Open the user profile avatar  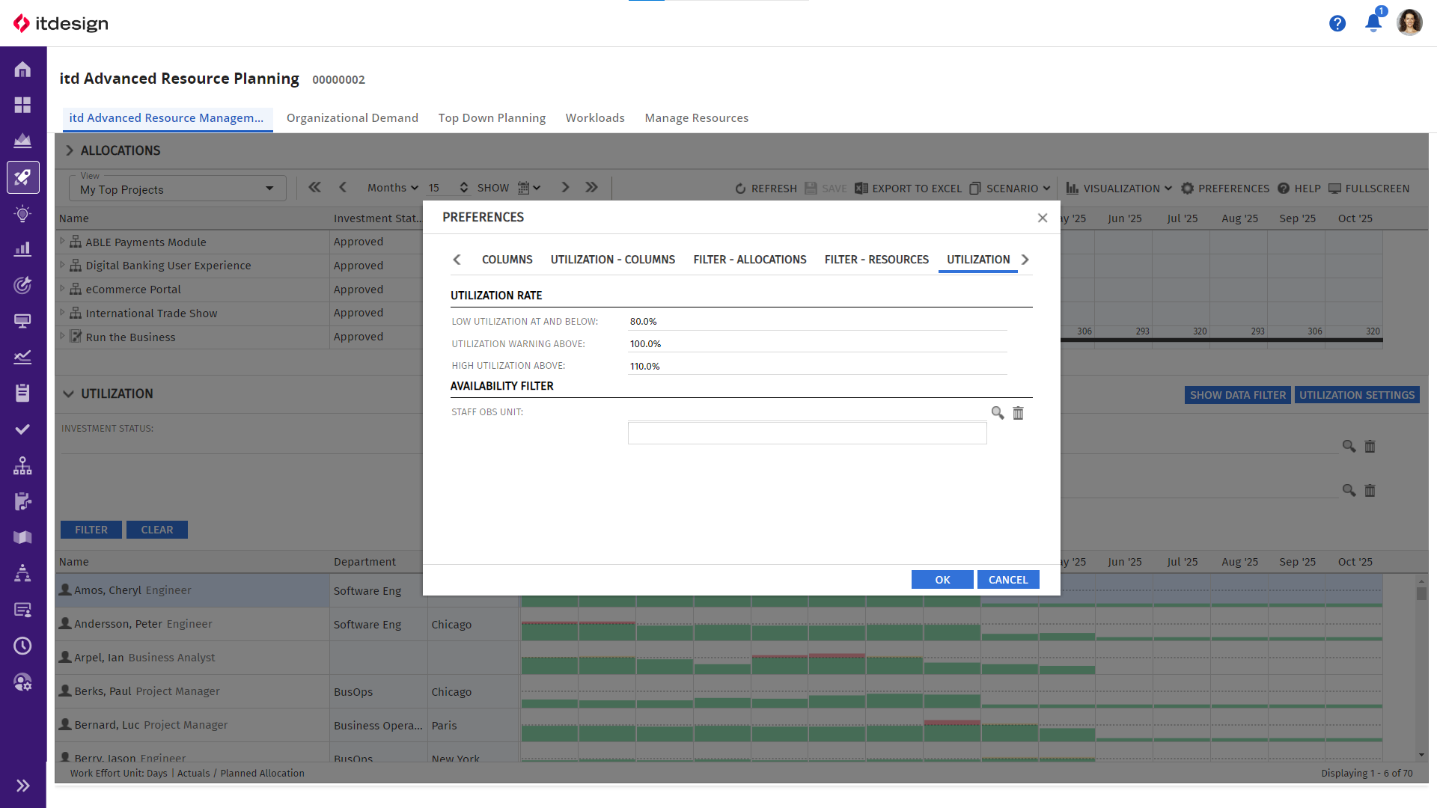pyautogui.click(x=1409, y=22)
